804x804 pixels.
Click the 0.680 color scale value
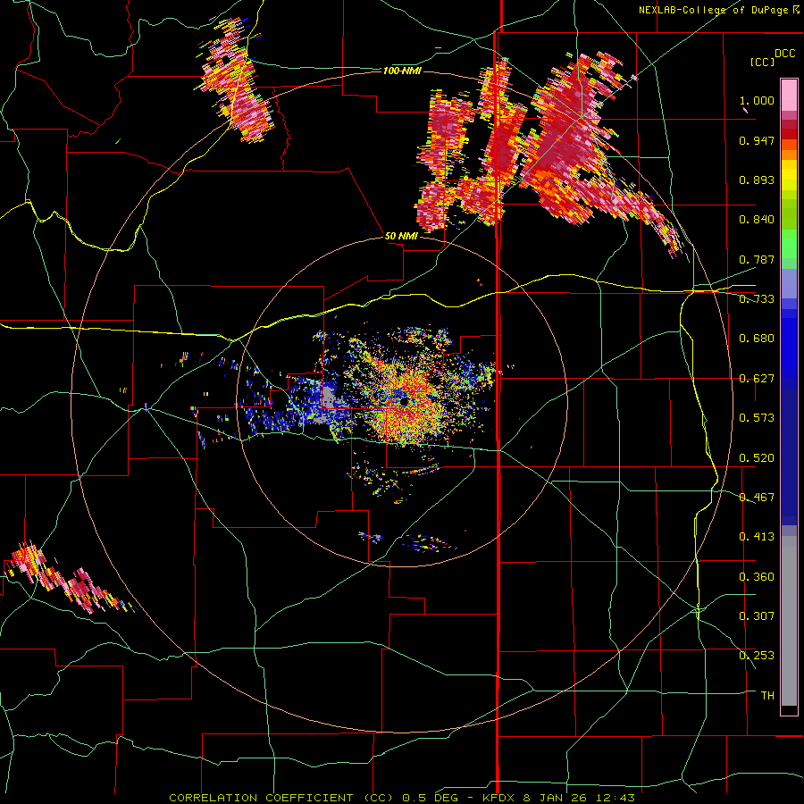pos(757,339)
